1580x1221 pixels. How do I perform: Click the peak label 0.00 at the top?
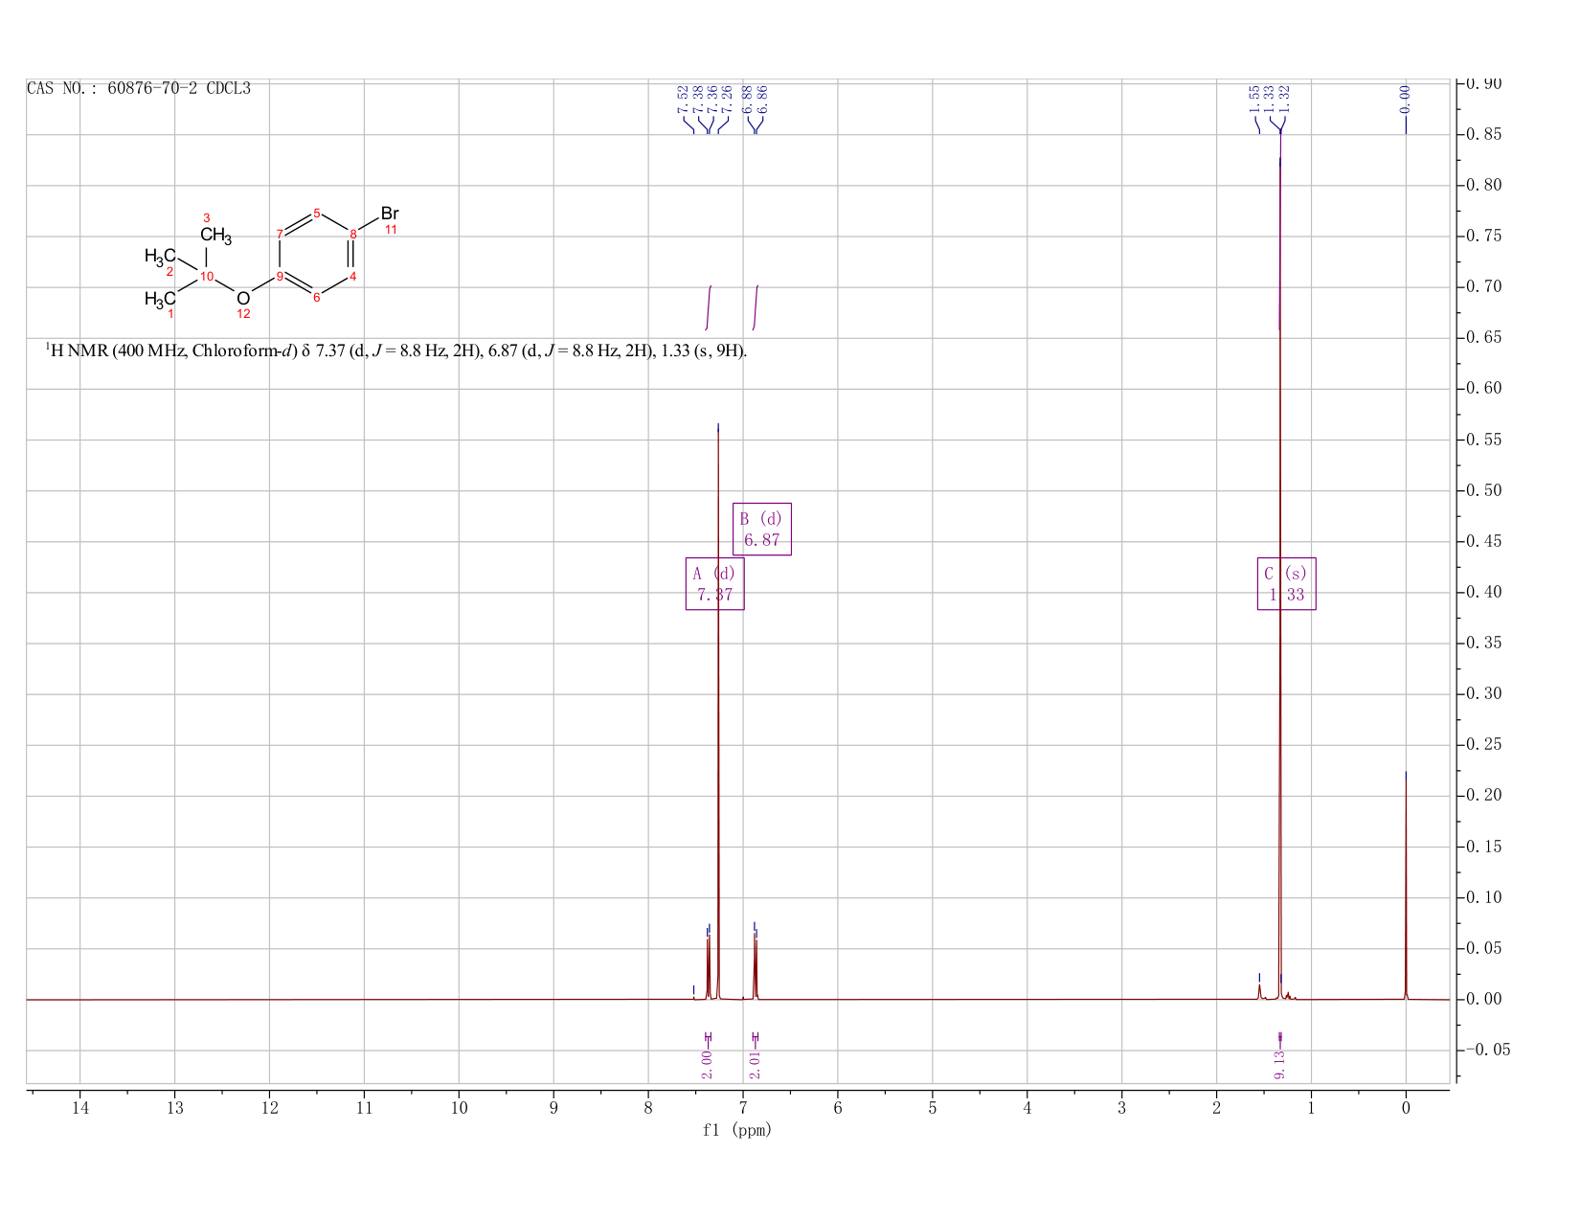click(1405, 99)
